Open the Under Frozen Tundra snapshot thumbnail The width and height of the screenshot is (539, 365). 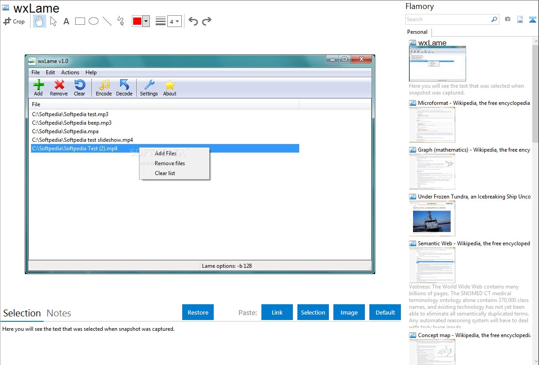coord(432,218)
